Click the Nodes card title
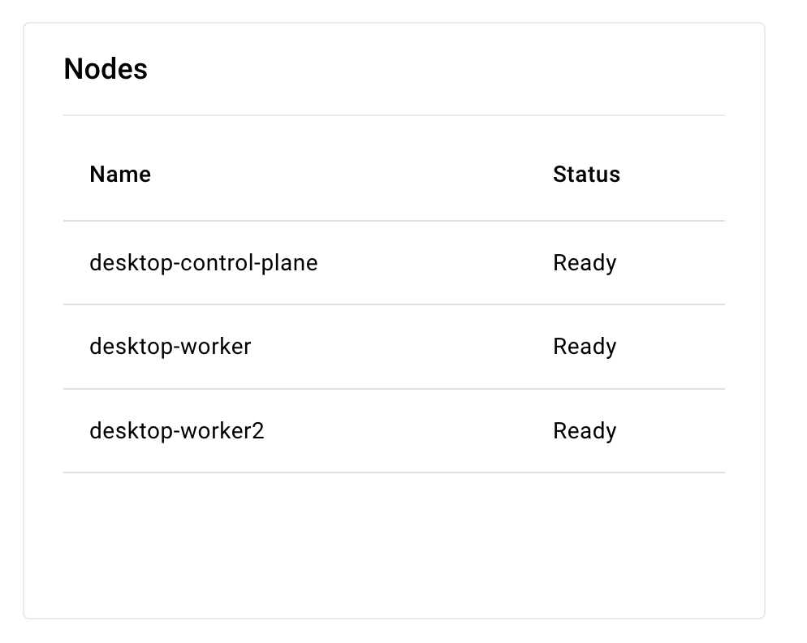 (x=106, y=69)
